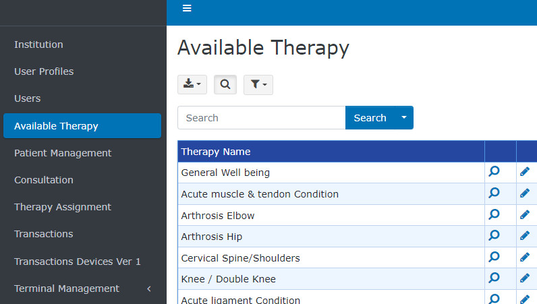537x304 pixels.
Task: Toggle the hamburger sidebar menu
Action: coord(187,8)
